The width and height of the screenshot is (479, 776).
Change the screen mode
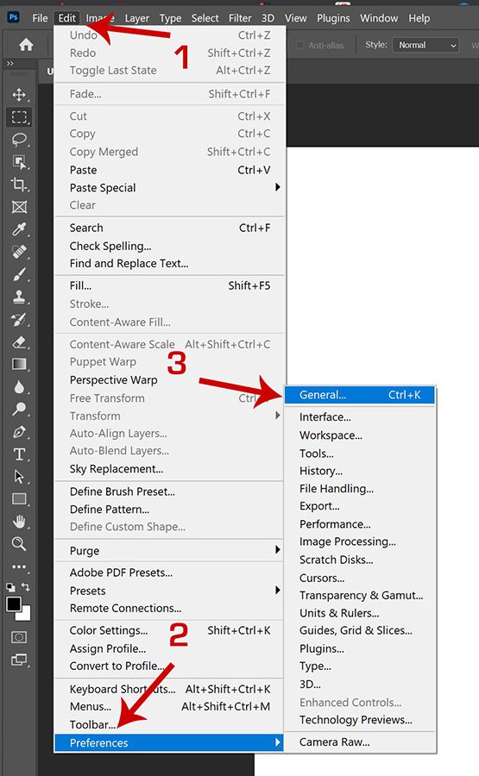coord(19,660)
